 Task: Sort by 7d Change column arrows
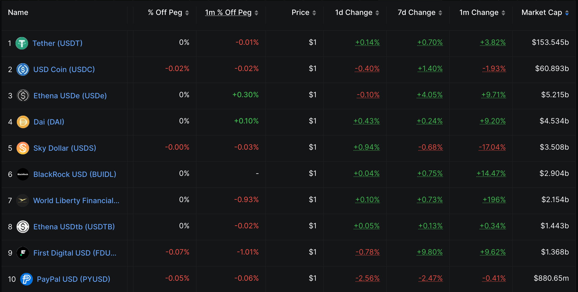(x=440, y=13)
